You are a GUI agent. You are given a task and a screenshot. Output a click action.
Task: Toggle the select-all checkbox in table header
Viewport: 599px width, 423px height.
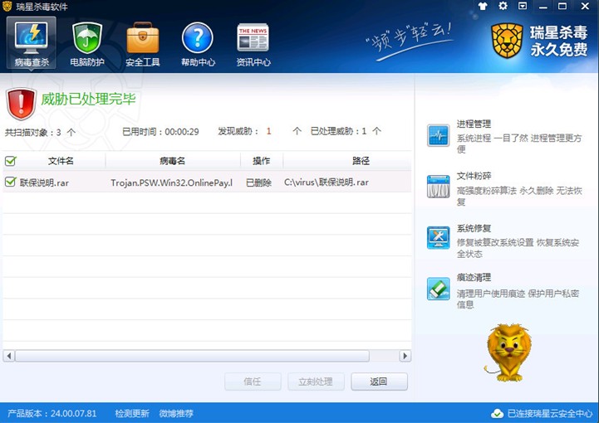[11, 161]
